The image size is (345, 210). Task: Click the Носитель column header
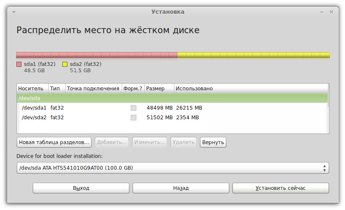(32, 89)
